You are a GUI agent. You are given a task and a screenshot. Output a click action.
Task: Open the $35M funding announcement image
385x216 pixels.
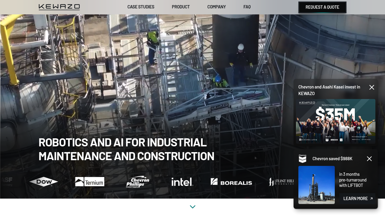(336, 121)
